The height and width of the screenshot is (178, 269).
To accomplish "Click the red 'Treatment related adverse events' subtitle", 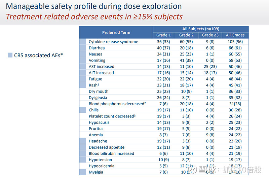I will [x=94, y=16].
